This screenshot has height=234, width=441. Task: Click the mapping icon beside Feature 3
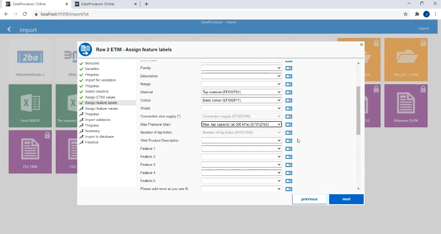click(x=289, y=165)
